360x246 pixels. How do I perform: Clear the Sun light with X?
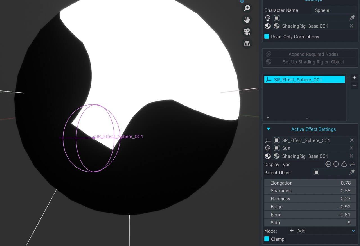[352, 148]
